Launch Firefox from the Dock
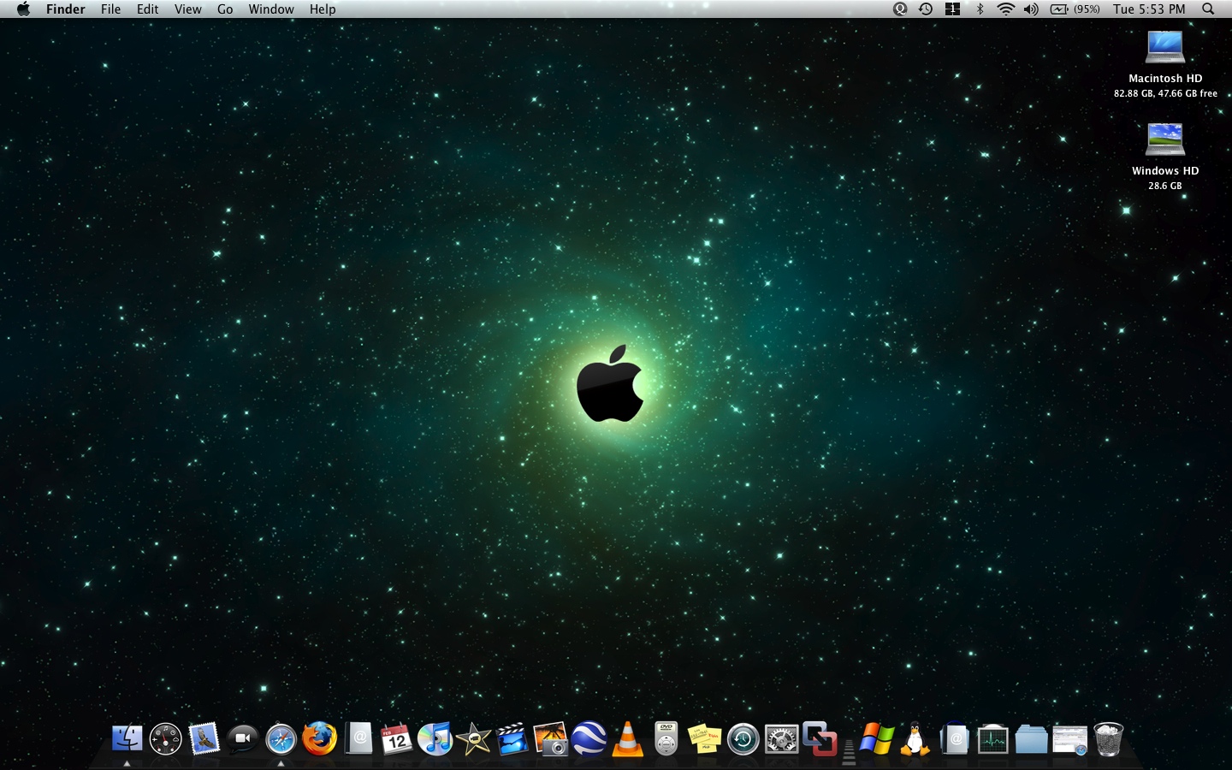 (x=320, y=739)
